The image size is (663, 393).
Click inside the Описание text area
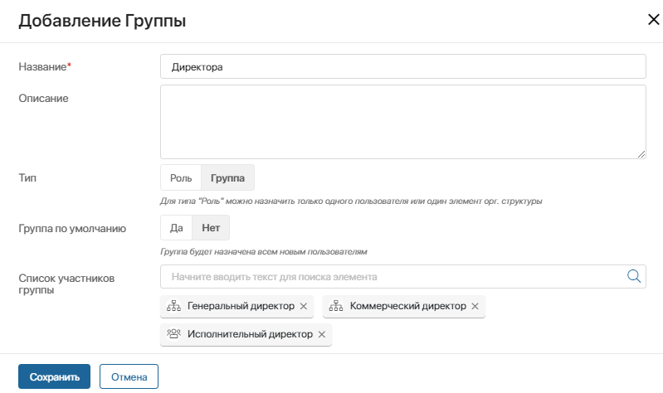tap(403, 122)
